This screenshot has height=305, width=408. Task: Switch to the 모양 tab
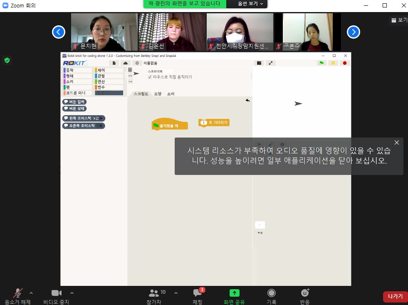158,94
